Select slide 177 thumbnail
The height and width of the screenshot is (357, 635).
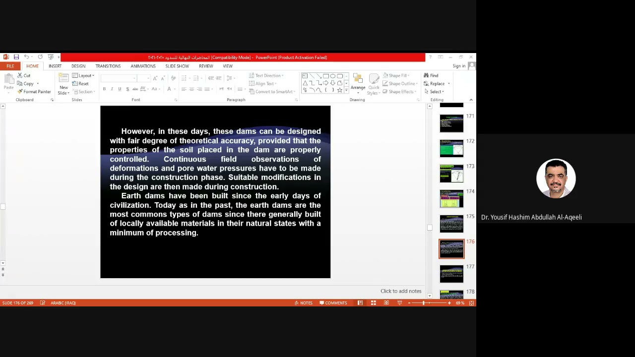click(x=451, y=274)
